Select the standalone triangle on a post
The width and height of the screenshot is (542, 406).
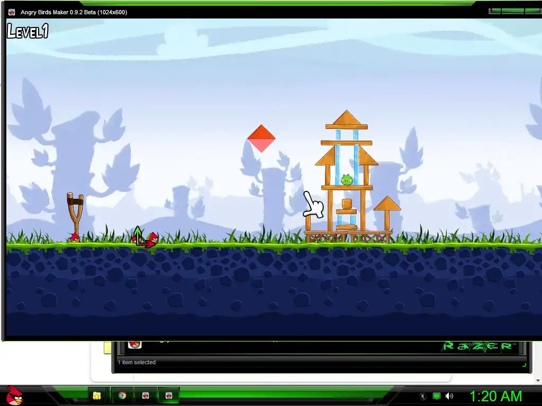point(387,203)
